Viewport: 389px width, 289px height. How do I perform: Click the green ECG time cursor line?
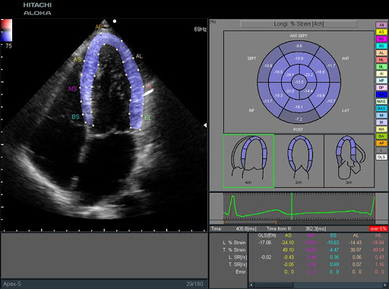[292, 206]
